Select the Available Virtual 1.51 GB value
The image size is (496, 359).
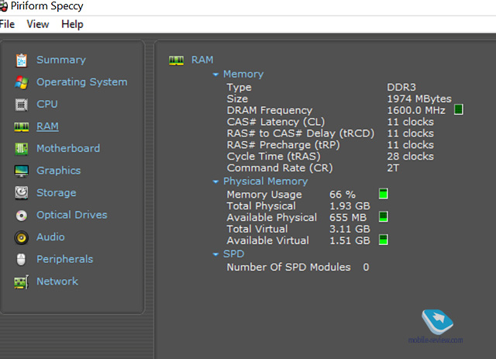click(350, 240)
